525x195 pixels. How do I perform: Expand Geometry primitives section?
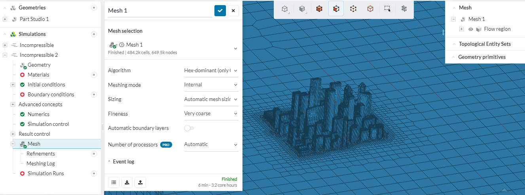pyautogui.click(x=453, y=57)
